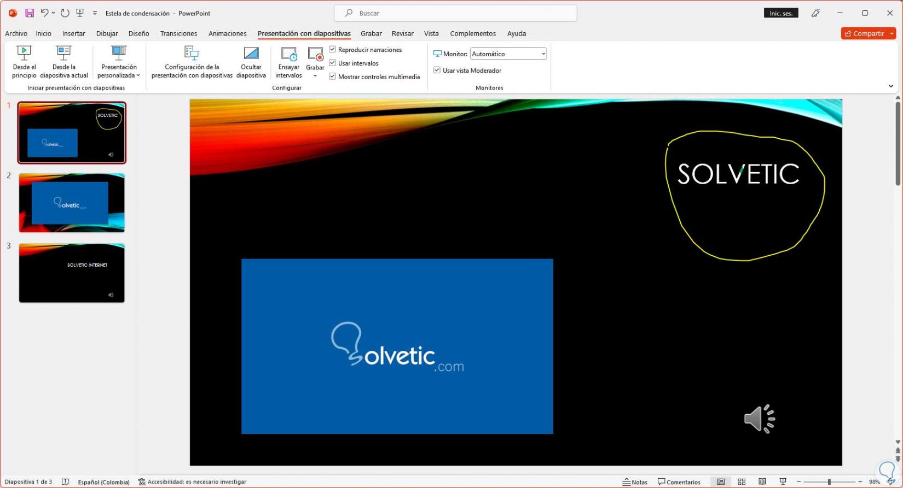Click the search magnifier icon
Viewport: 903px width, 488px height.
tap(349, 13)
